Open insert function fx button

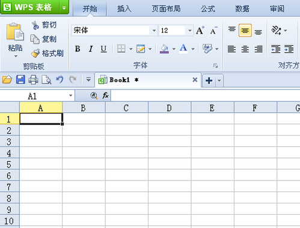coord(106,95)
